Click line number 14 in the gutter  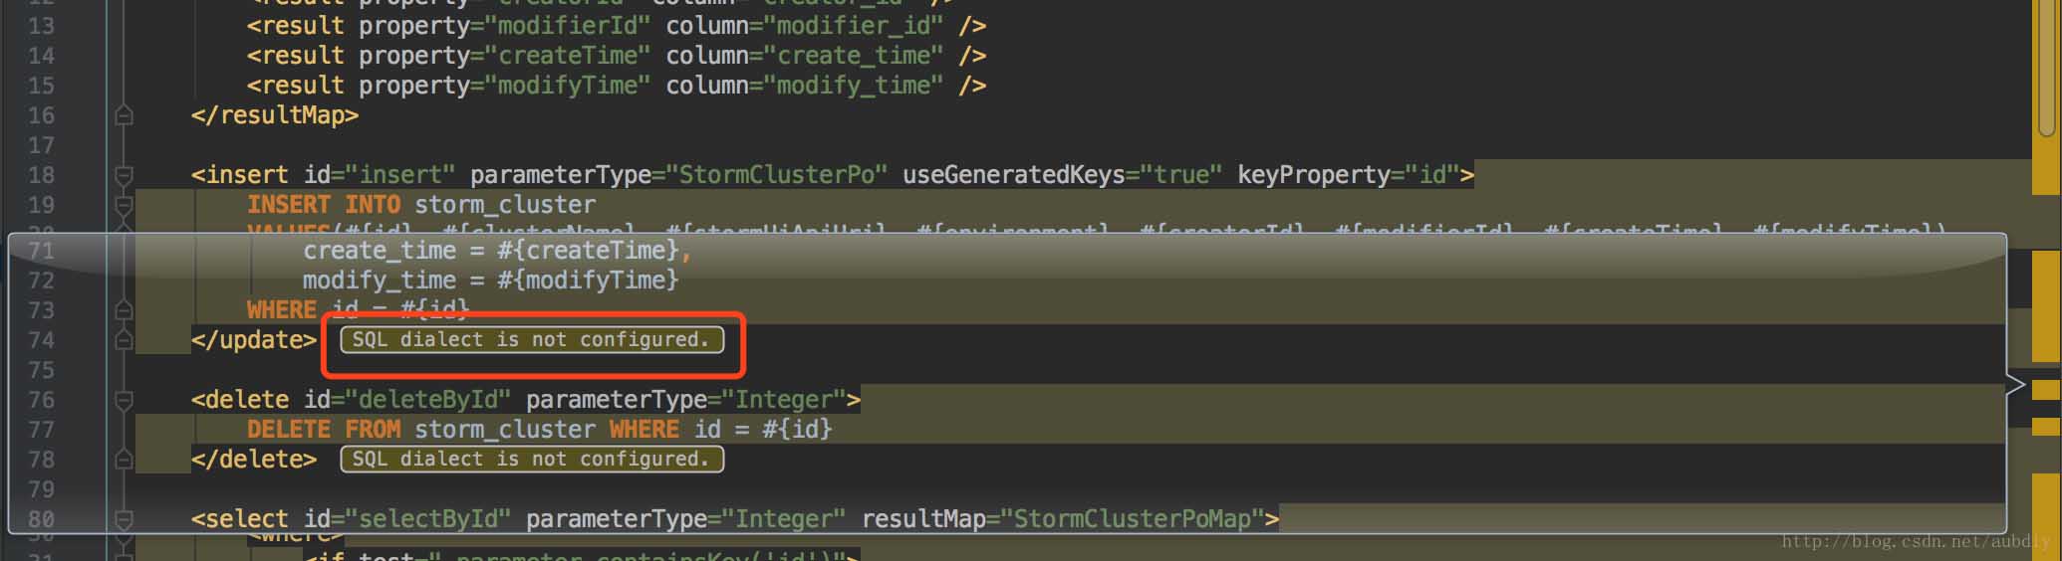point(41,56)
